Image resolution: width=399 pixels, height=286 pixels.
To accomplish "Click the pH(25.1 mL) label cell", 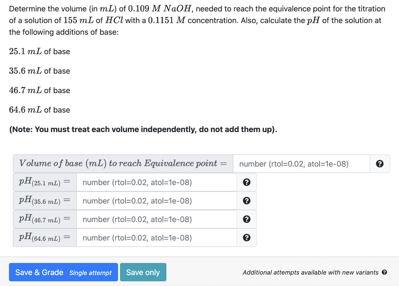I will (x=44, y=182).
